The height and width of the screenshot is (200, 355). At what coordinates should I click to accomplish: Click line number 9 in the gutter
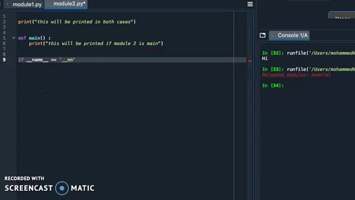(x=4, y=59)
